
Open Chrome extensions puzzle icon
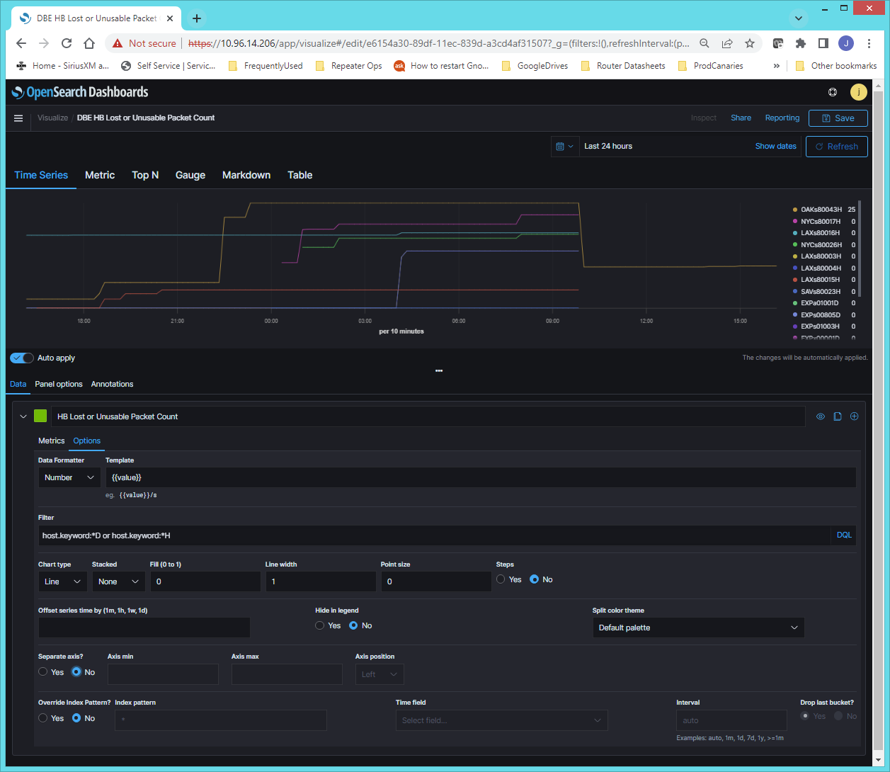(801, 43)
